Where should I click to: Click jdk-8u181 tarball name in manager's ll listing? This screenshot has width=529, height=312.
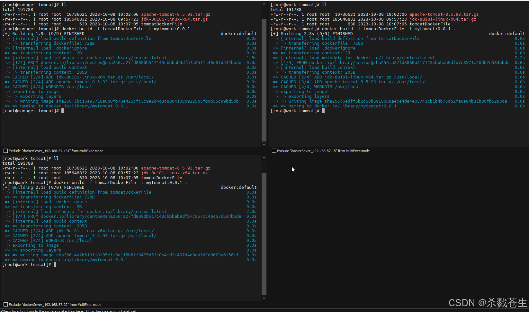[175, 19]
